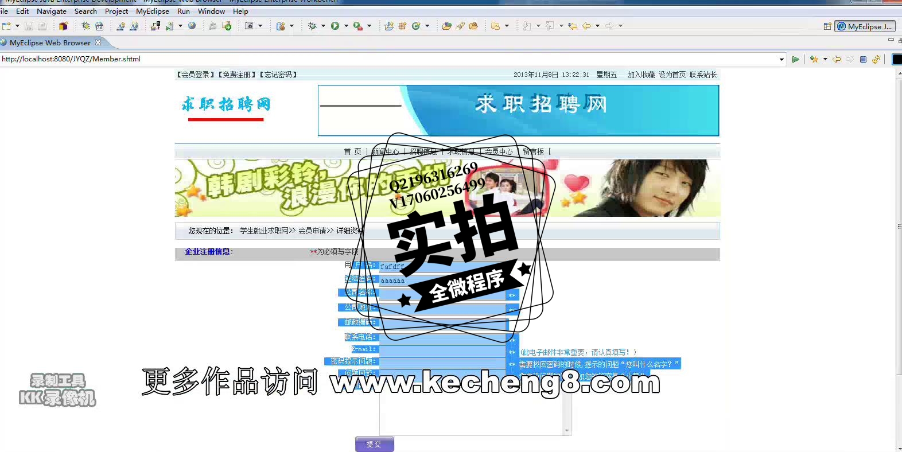This screenshot has height=452, width=902.
Task: Click the 会员登录 link
Action: tap(195, 75)
